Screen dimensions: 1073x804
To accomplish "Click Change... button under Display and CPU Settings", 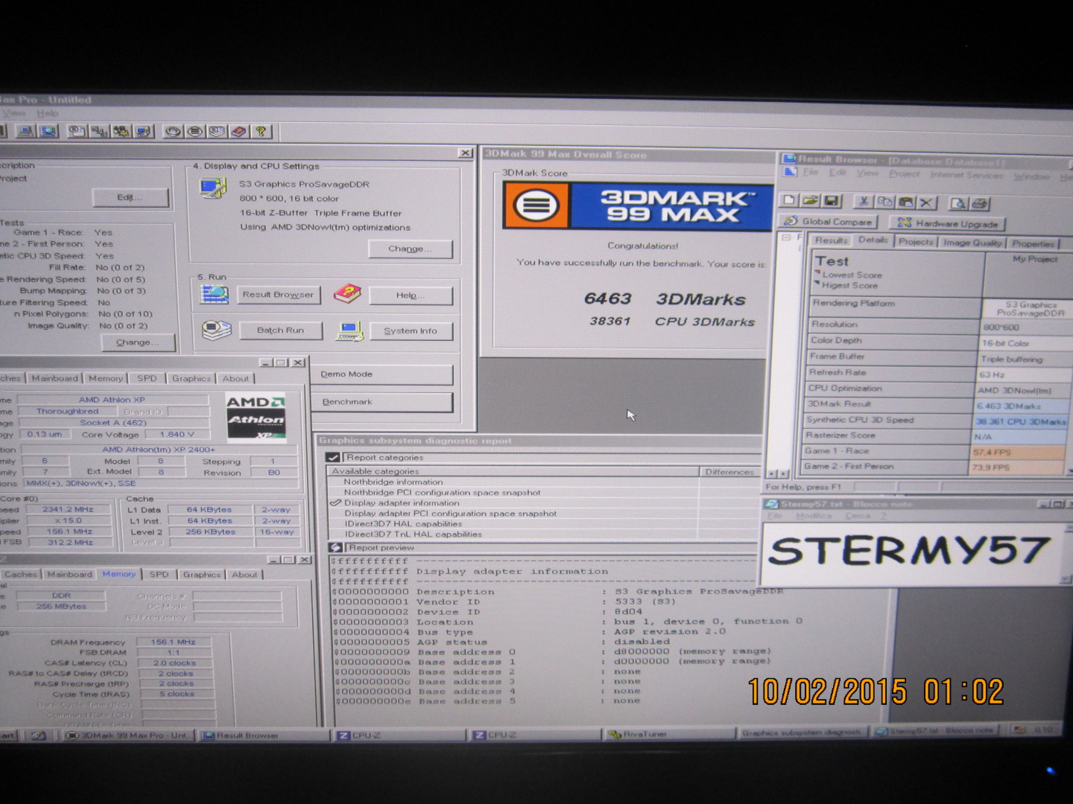I will tap(410, 249).
